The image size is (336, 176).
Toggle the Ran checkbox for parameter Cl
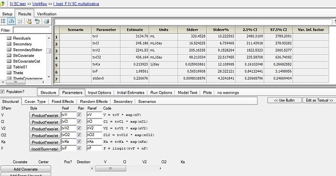pyautogui.click(x=79, y=121)
